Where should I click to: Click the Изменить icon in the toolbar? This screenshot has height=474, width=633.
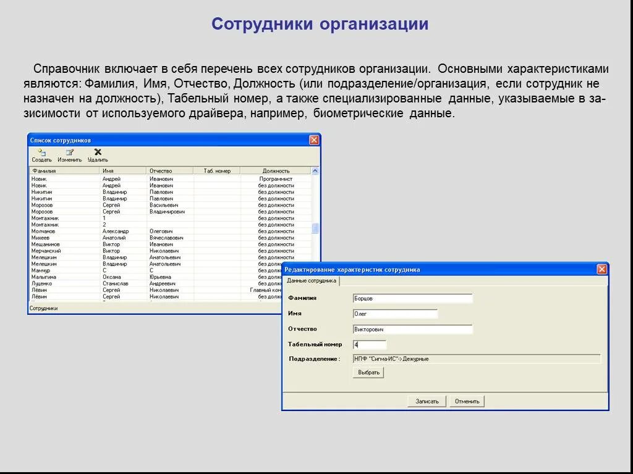(x=69, y=156)
